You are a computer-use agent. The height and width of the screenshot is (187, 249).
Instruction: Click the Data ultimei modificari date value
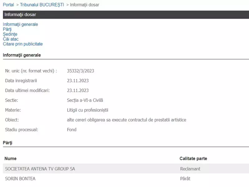(78, 90)
